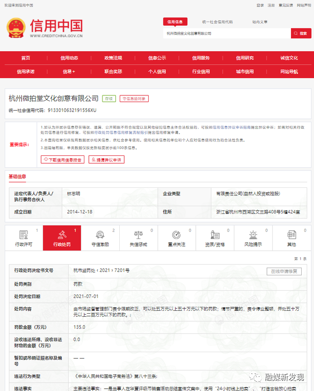Select the 信用信息 search tab
This screenshot has width=314, height=391.
pyautogui.click(x=175, y=22)
